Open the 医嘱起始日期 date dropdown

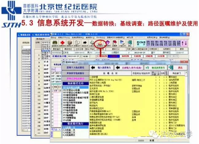pyautogui.click(x=80, y=56)
